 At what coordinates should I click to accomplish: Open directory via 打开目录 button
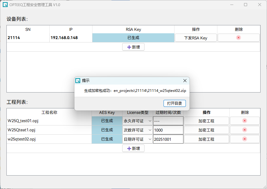(x=175, y=104)
